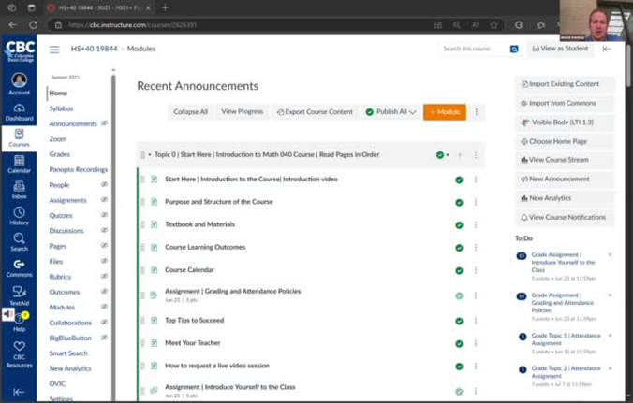The image size is (633, 403).
Task: Click the CBC college logo
Action: coord(19,50)
